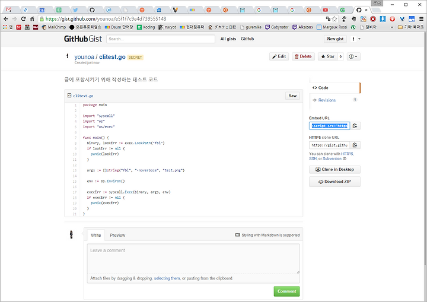Star this gist

pyautogui.click(x=327, y=56)
